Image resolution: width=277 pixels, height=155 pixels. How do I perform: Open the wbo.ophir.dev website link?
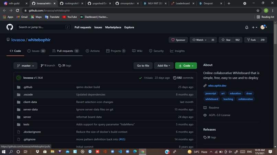click(217, 86)
